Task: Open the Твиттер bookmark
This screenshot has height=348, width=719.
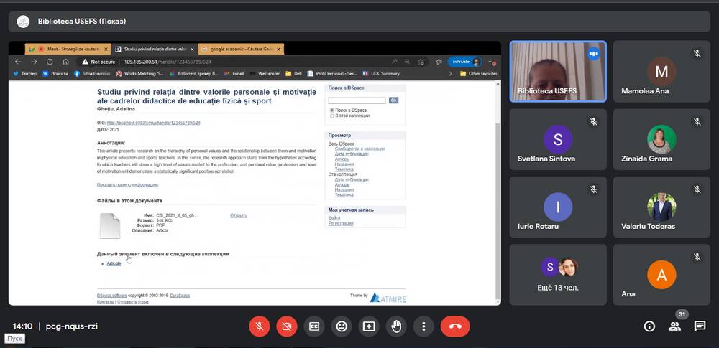Action: 24,73
